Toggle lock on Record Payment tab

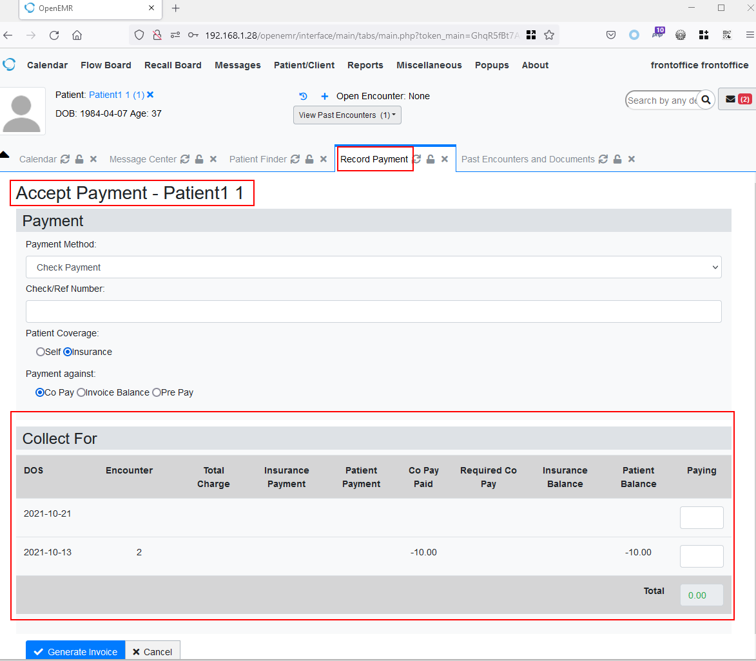(431, 159)
